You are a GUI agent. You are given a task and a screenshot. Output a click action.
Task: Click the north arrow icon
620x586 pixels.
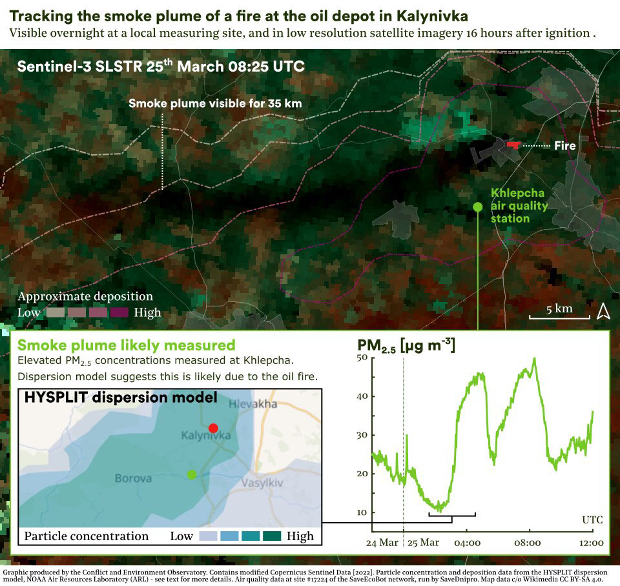pyautogui.click(x=603, y=311)
